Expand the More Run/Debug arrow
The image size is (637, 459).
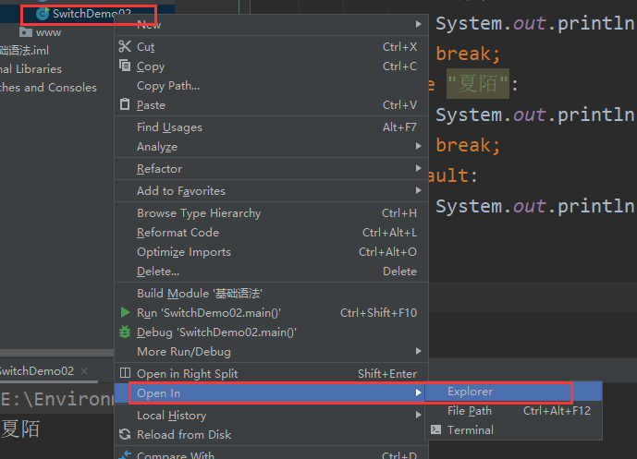418,351
